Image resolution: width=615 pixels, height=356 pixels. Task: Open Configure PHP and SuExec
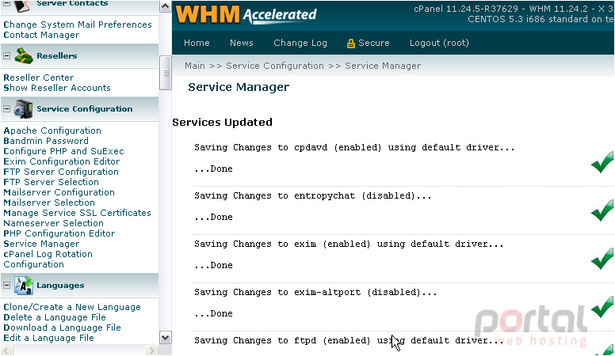(63, 151)
